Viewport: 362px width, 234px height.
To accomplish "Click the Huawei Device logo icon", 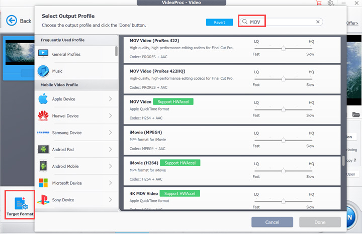I will pyautogui.click(x=43, y=116).
